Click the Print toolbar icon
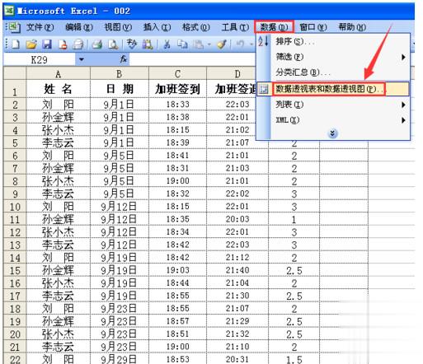 [x=97, y=44]
